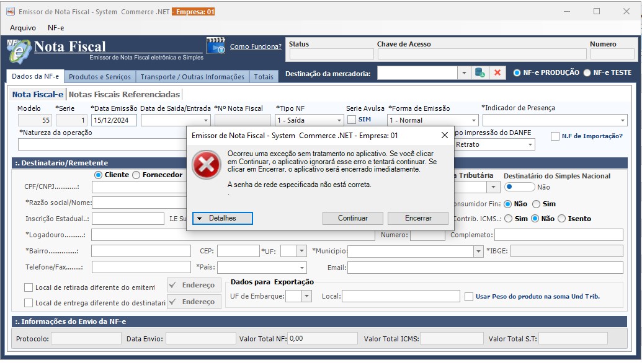Open the Forma de Emissão dropdown
This screenshot has width=642, height=363.
click(x=474, y=119)
